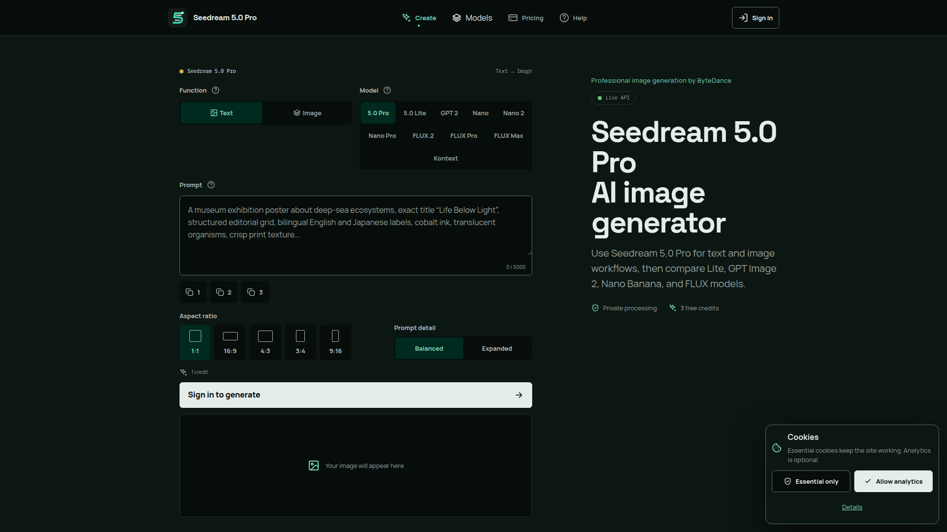The height and width of the screenshot is (532, 947).
Task: Choose the Nano Pro model
Action: tap(382, 135)
